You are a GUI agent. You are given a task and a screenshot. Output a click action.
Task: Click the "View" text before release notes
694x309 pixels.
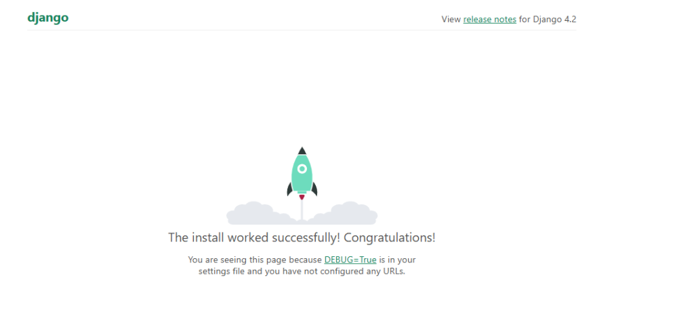pos(451,19)
